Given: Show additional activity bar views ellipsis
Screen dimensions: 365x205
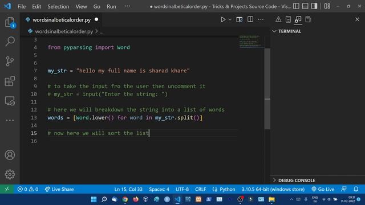Looking at the screenshot, I should pyautogui.click(x=10, y=120).
